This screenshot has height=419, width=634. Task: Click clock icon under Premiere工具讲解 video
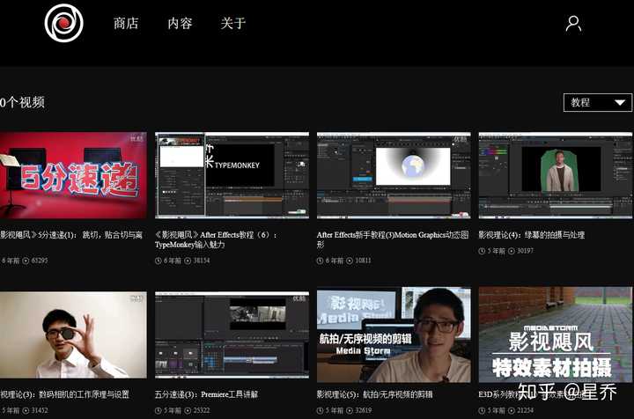pos(158,410)
